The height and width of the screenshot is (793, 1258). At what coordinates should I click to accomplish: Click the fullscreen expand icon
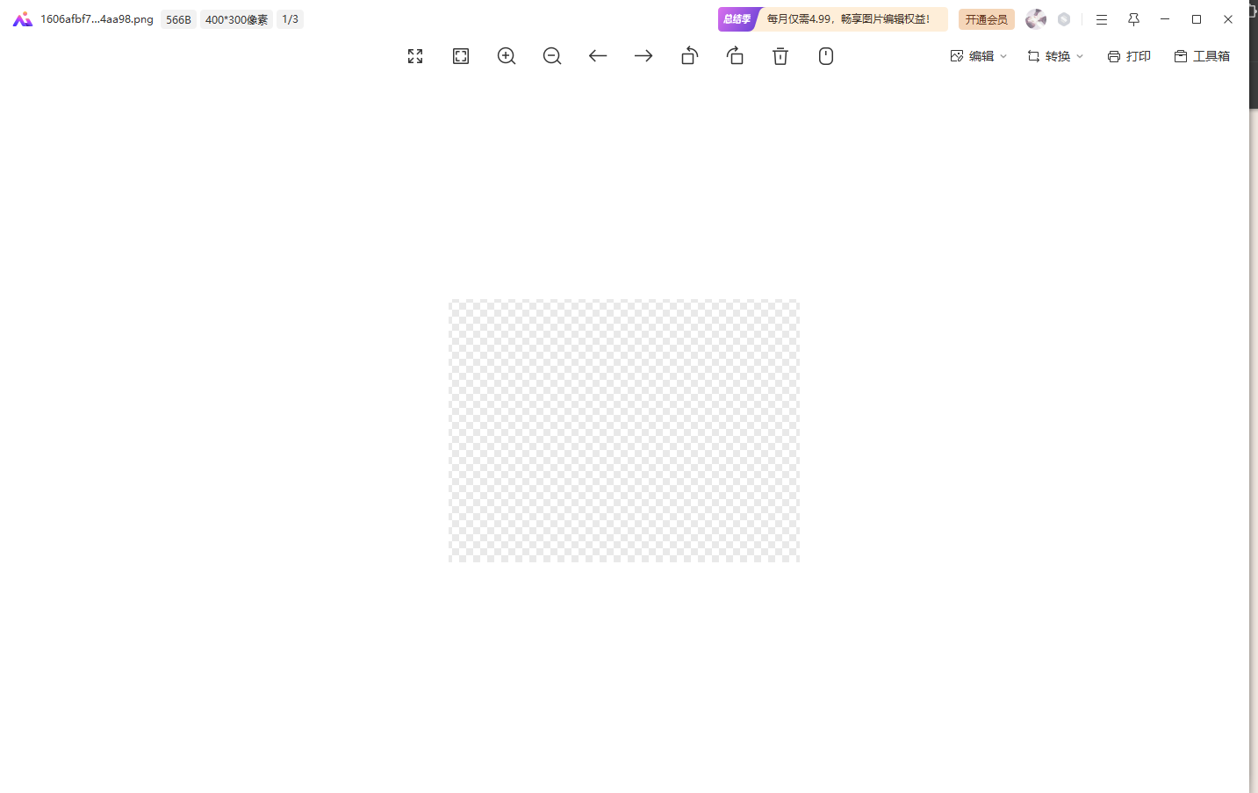click(415, 56)
